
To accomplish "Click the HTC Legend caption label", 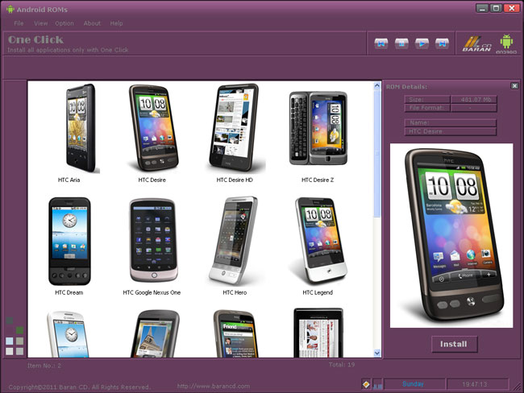I will 318,292.
